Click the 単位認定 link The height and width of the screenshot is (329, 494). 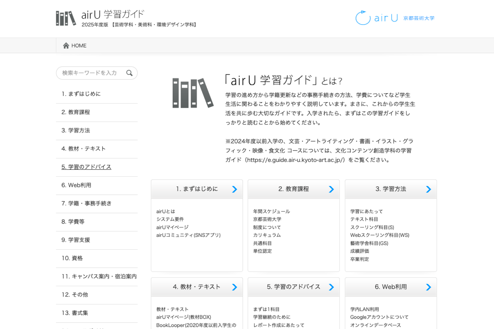coord(263,251)
